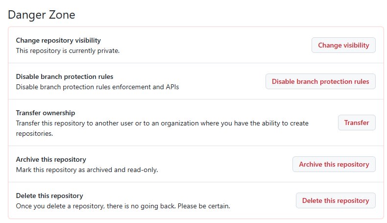Click the red Change visibility button

(343, 45)
